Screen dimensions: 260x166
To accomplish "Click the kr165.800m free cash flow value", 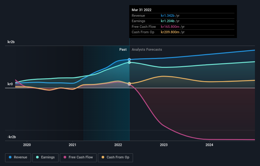I will [170, 27].
